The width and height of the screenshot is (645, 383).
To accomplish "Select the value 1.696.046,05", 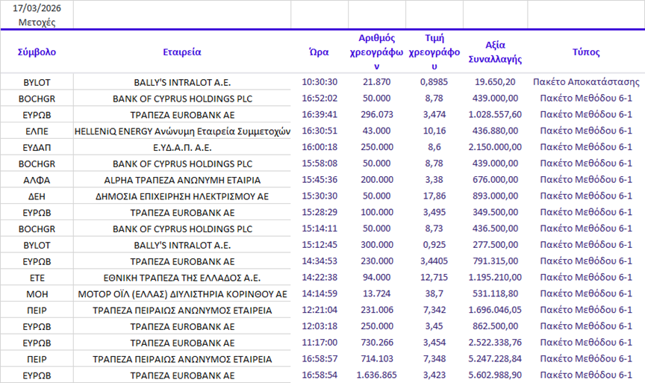I will click(x=495, y=310).
